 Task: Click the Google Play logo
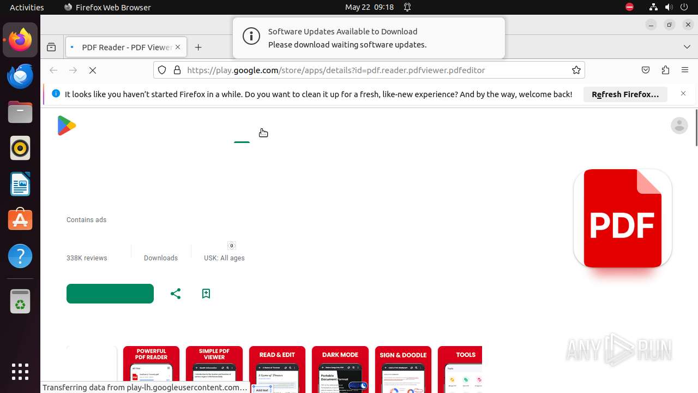[67, 126]
